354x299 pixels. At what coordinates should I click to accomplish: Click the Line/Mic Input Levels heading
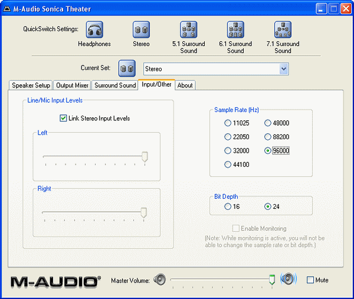(x=55, y=100)
